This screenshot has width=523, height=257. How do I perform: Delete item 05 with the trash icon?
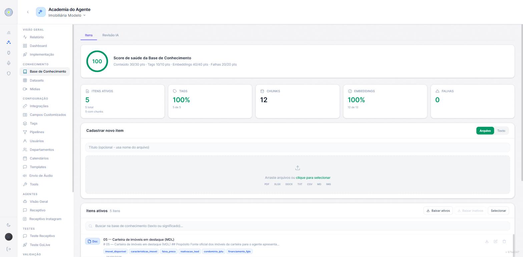[504, 241]
